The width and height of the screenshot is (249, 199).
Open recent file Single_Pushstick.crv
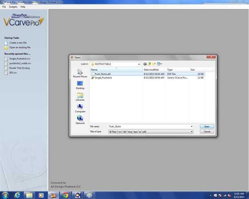[20, 59]
